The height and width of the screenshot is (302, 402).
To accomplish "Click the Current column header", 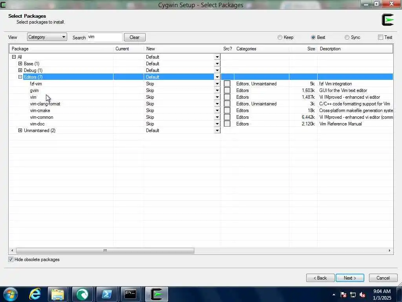I will pos(128,49).
